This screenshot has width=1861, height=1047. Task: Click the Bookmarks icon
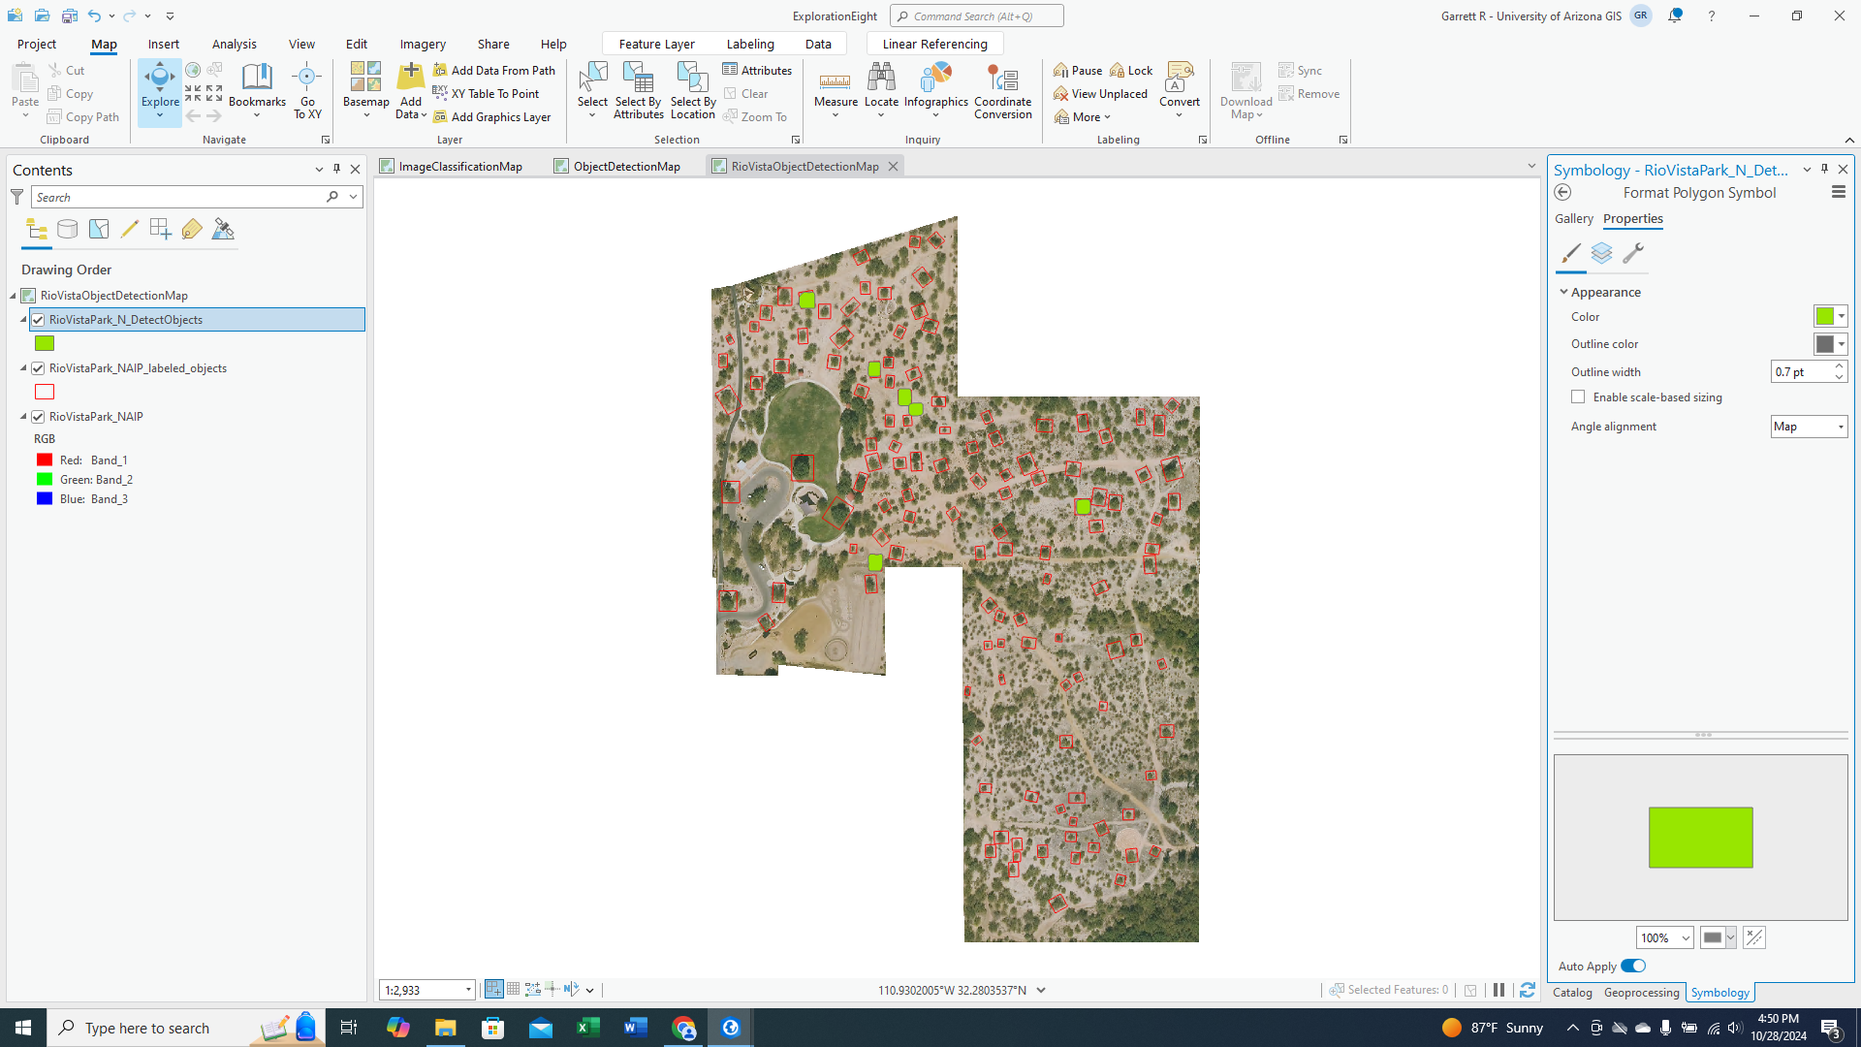click(257, 78)
